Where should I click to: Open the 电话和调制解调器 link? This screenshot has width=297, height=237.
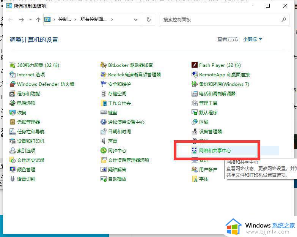coord(217,94)
